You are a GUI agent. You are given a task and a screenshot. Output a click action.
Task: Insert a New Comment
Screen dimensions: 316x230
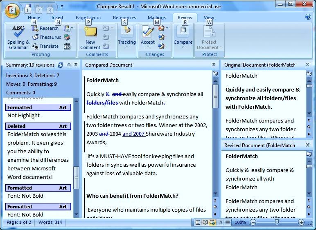pos(90,38)
